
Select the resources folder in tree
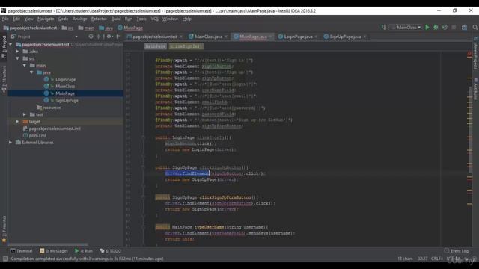coord(52,108)
